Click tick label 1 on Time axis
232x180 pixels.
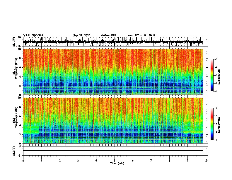41,161
